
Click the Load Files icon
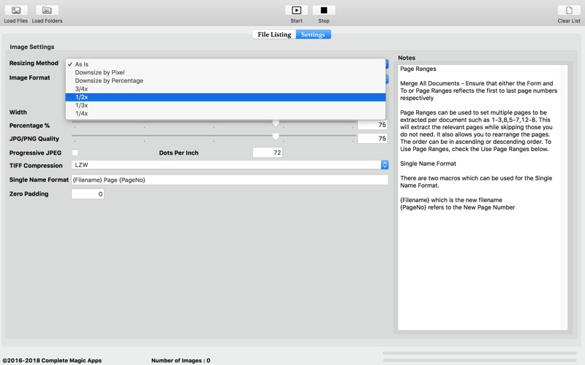click(x=15, y=10)
